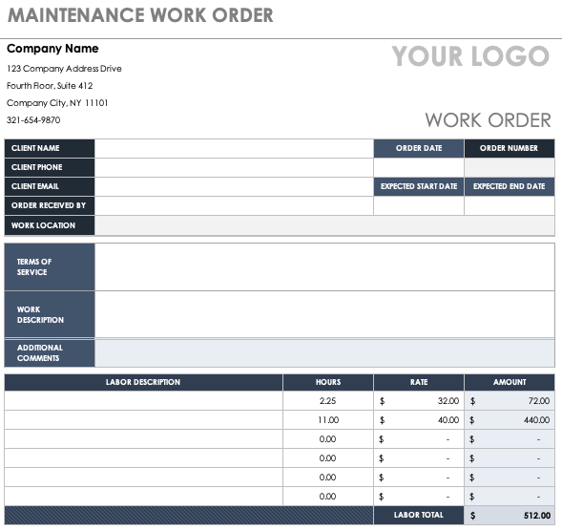
Task: Click the Client Name input field
Action: pos(234,148)
